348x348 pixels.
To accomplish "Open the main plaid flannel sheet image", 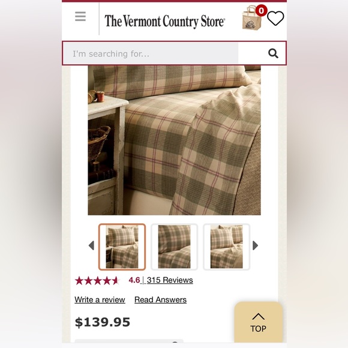I will [174, 140].
